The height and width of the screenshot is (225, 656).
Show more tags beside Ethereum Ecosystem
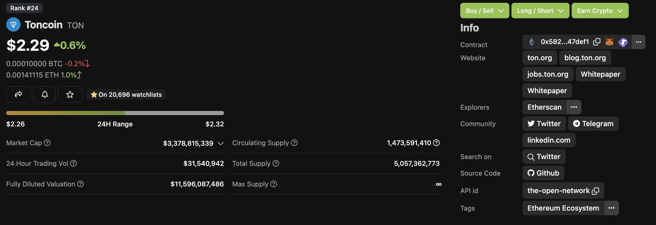click(611, 208)
